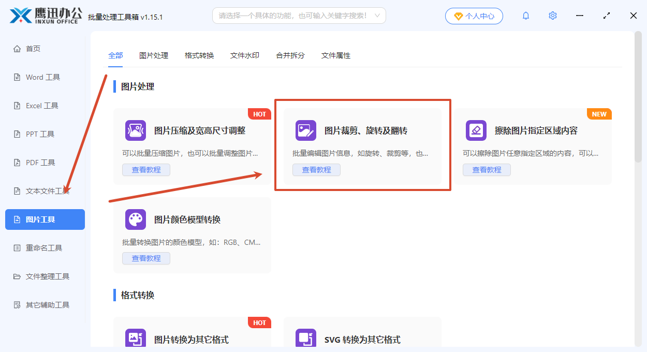Open the SVG 转换为其它格式 title
The image size is (647, 352).
pos(362,340)
